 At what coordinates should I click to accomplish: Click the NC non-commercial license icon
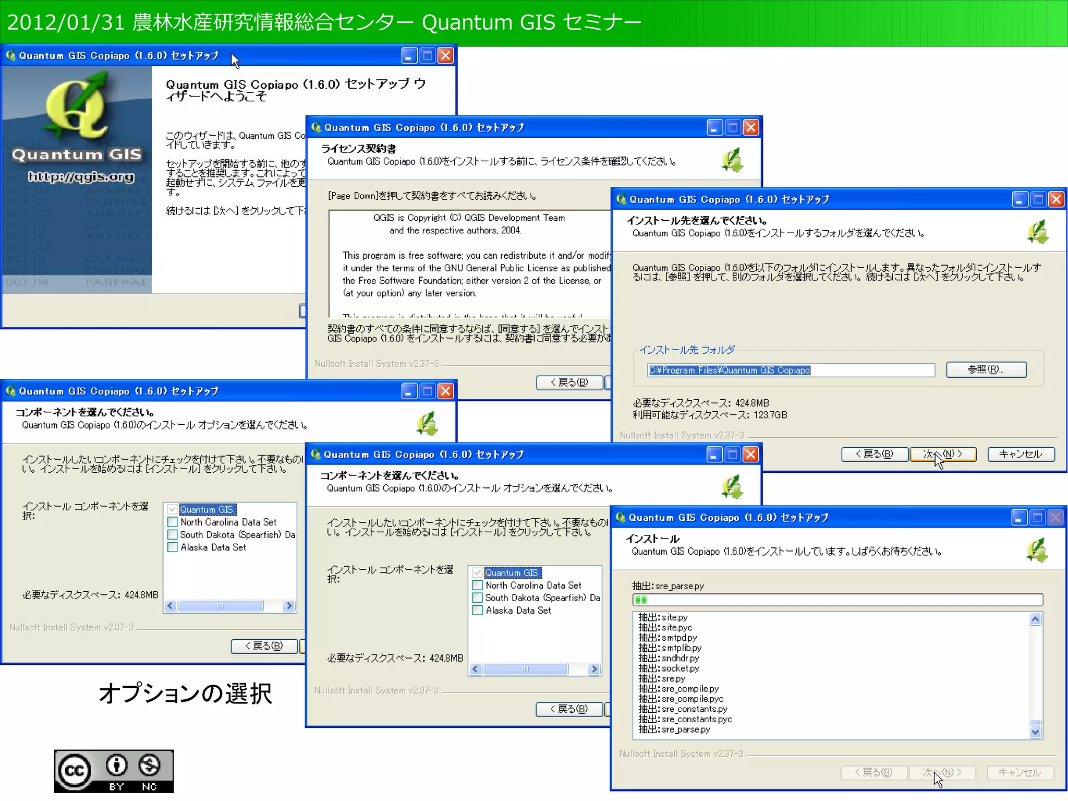pyautogui.click(x=149, y=765)
